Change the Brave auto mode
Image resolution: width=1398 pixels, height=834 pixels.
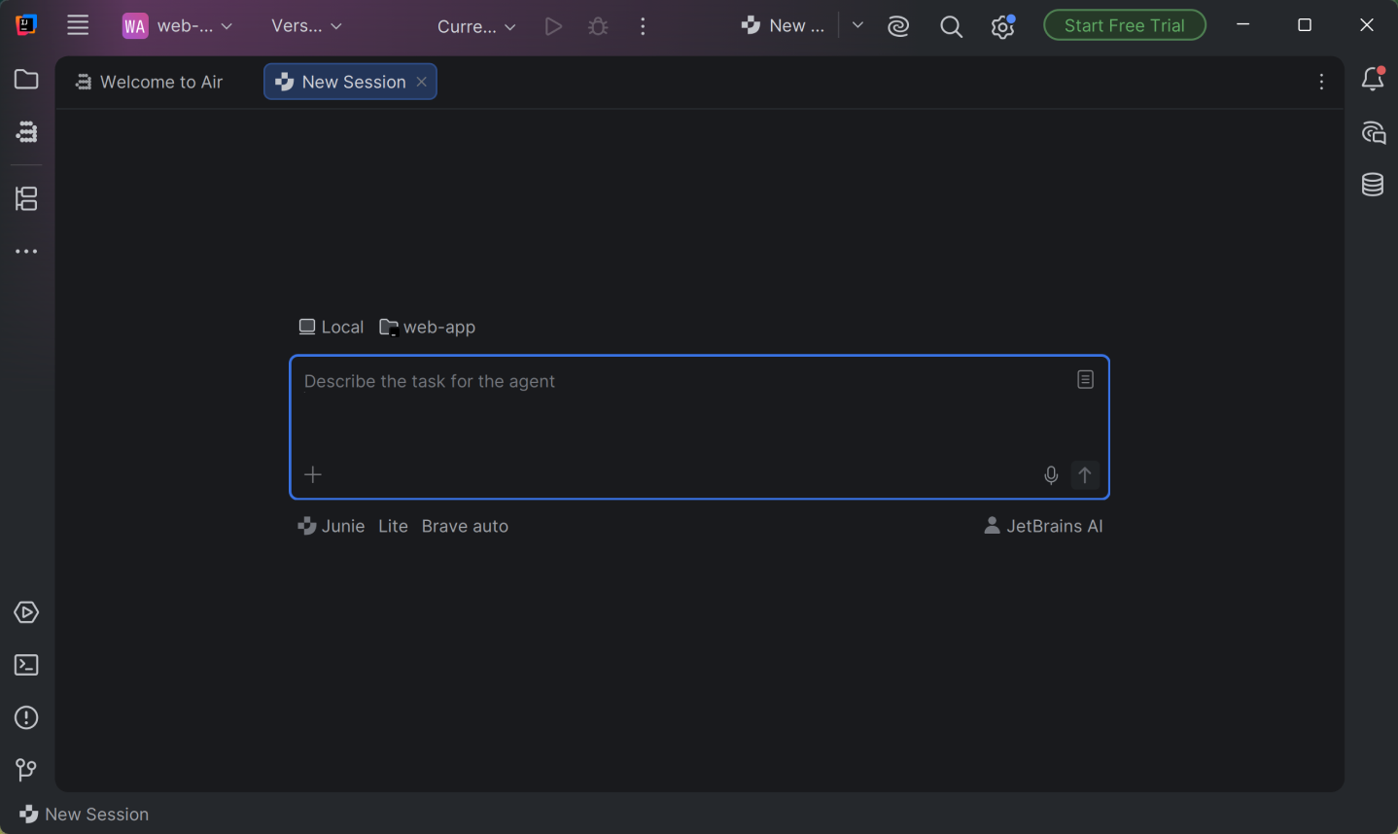(x=465, y=526)
